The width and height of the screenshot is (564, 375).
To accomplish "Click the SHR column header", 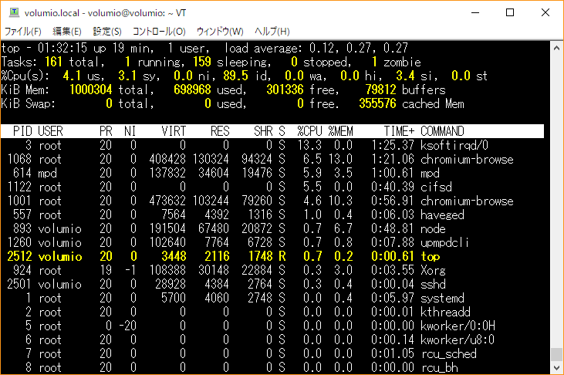I will [x=263, y=131].
